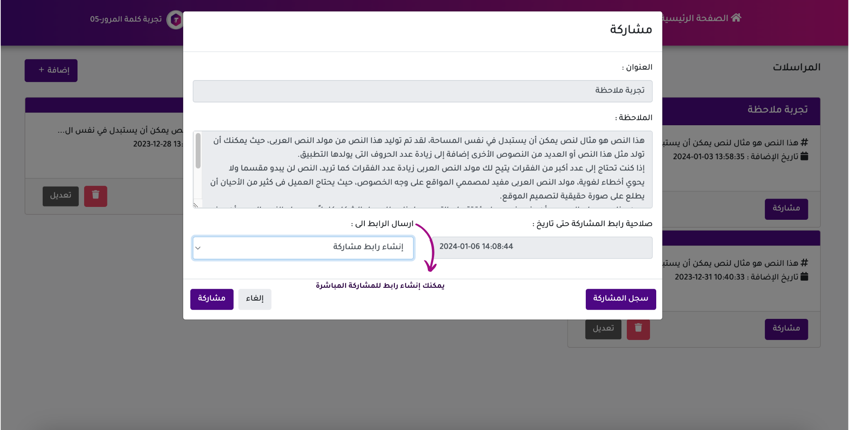Viewport: 849px width, 430px height.
Task: Click the home icon in the header
Action: point(736,18)
